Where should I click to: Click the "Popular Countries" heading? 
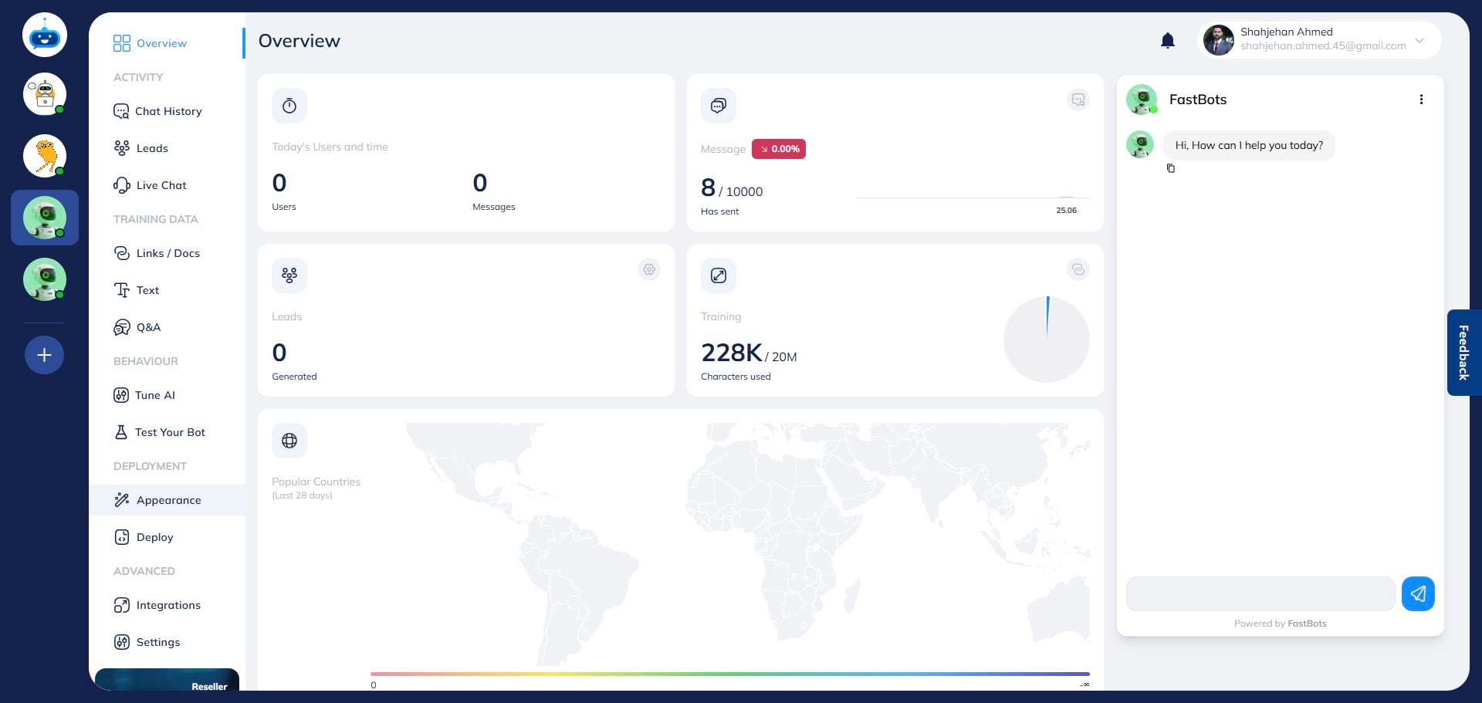(316, 482)
